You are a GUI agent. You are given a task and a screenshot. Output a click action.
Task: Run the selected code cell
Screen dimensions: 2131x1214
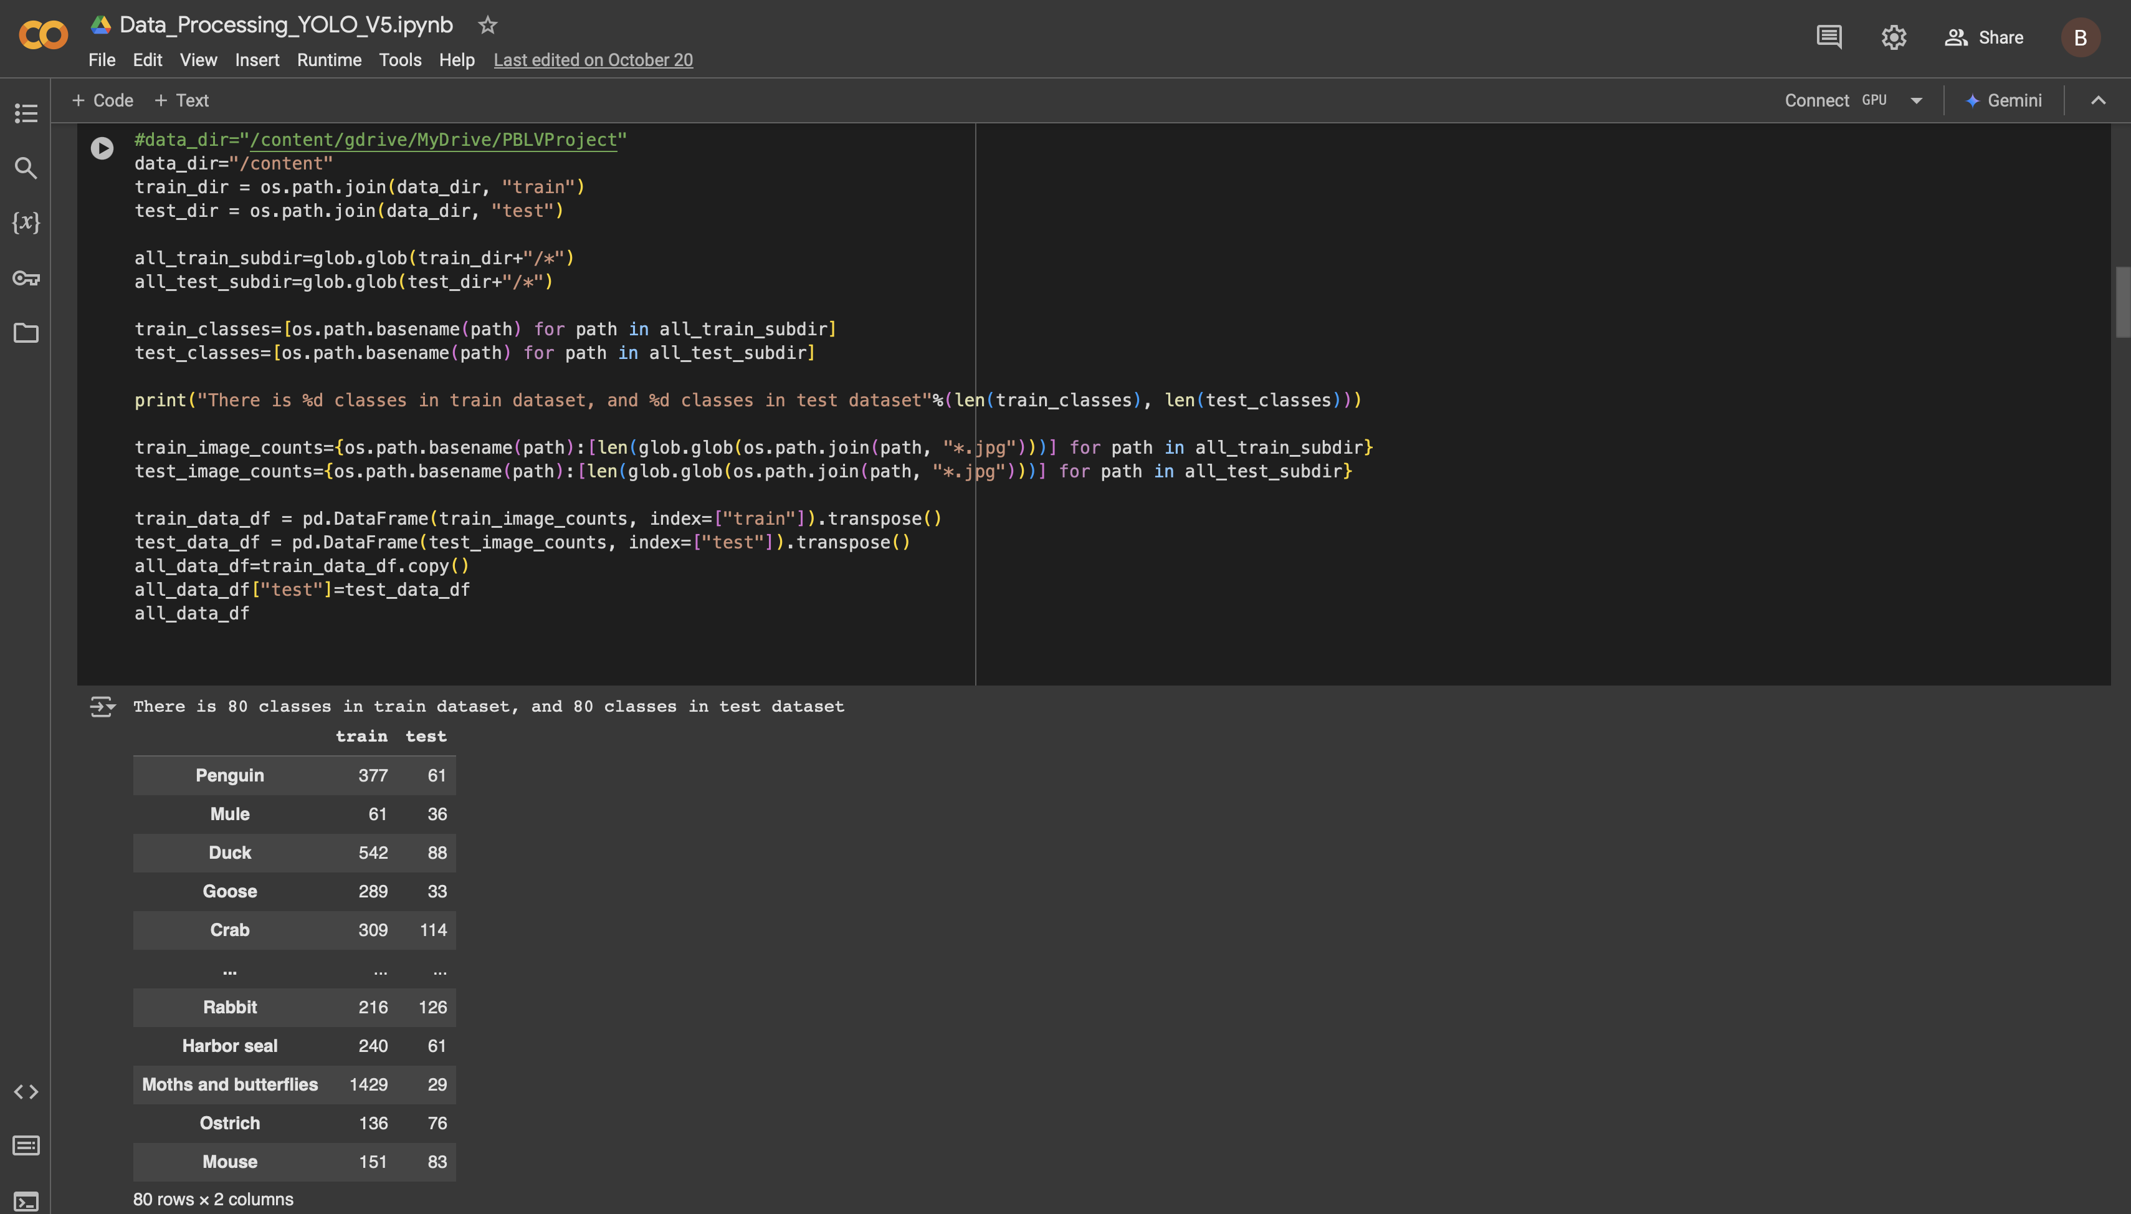point(103,148)
